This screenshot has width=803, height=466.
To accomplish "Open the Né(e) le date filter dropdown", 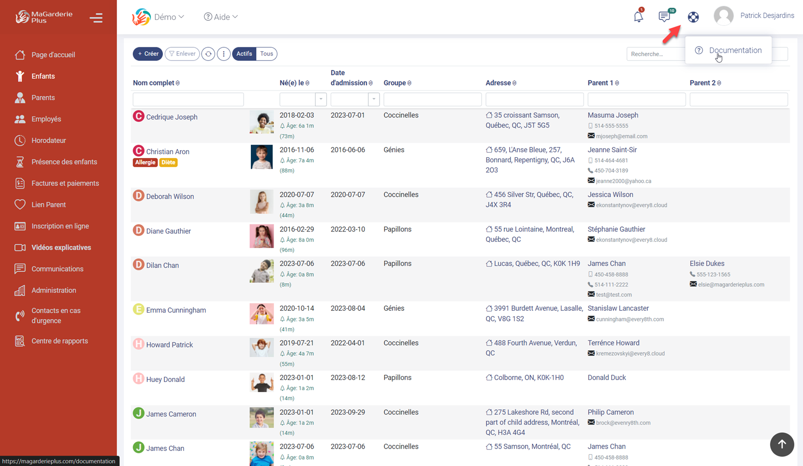I will click(x=321, y=99).
